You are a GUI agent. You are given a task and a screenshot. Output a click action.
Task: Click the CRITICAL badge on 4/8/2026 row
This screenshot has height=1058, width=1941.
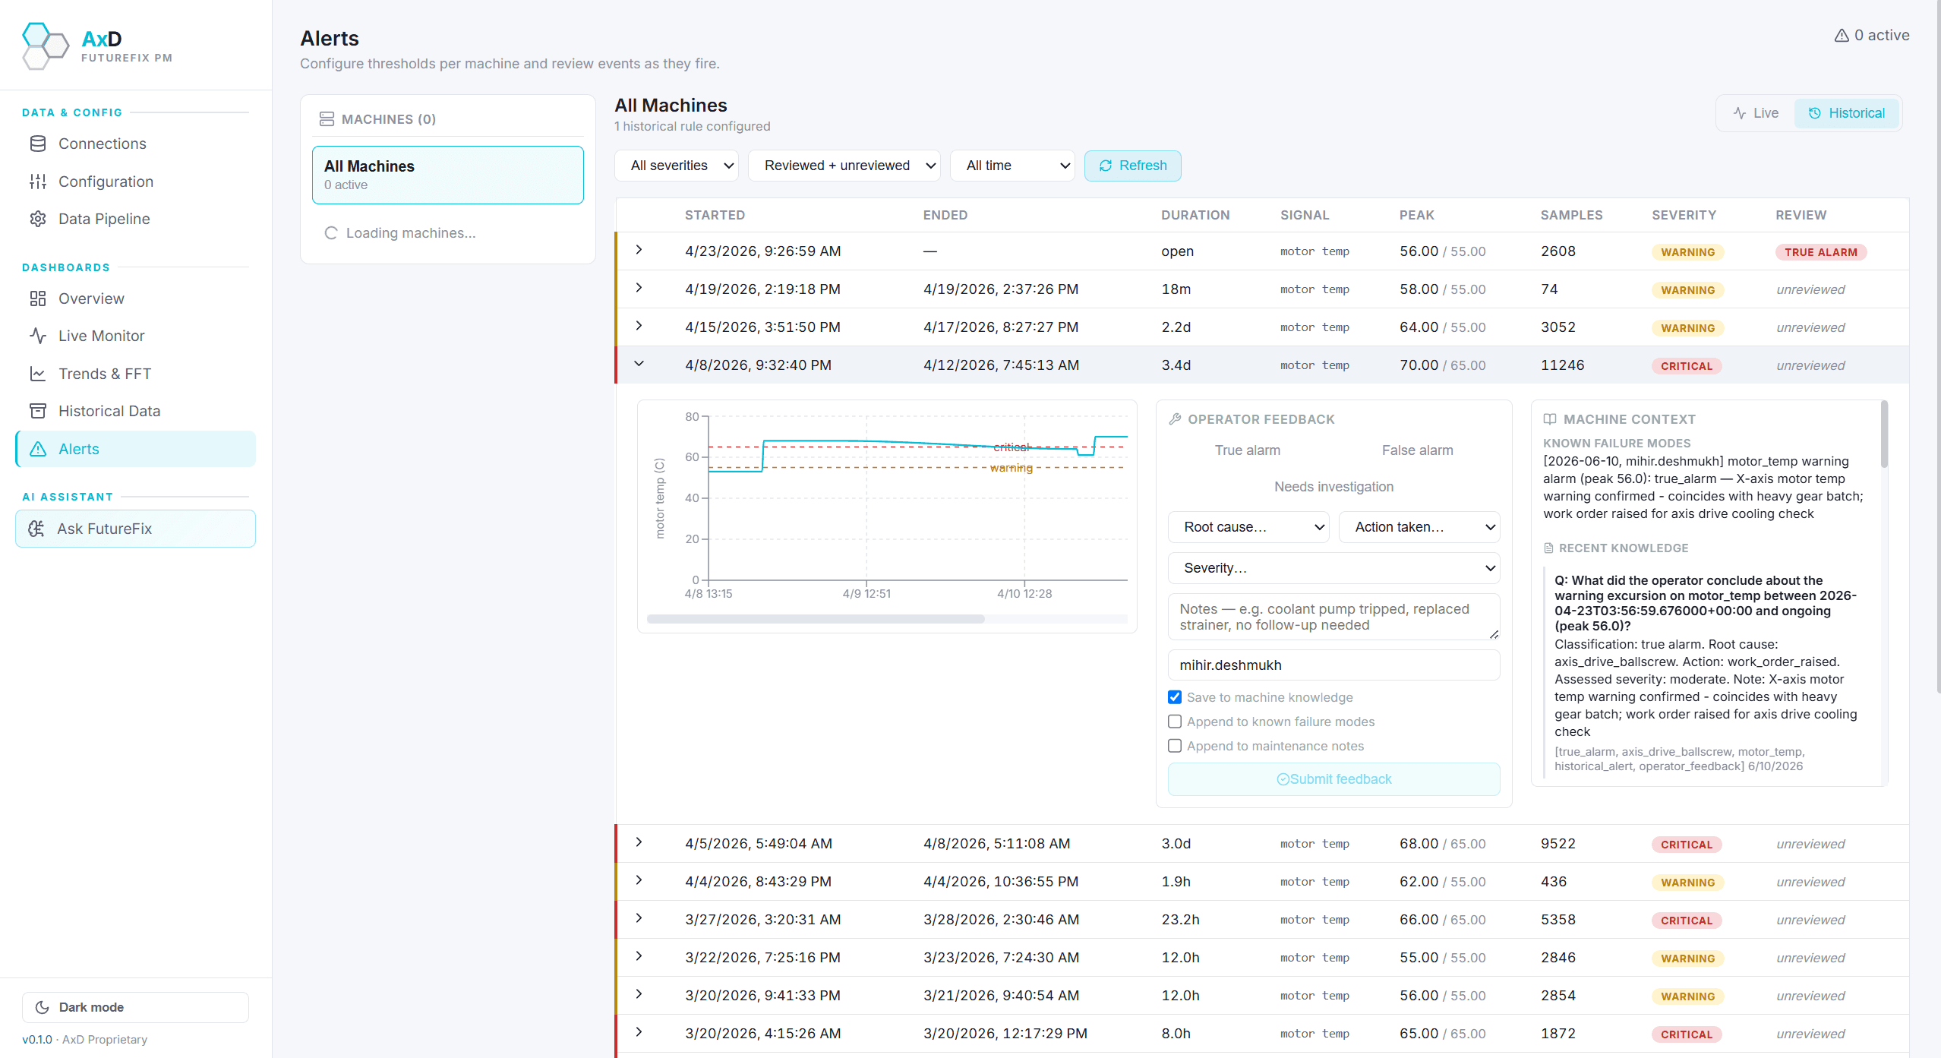[1686, 366]
